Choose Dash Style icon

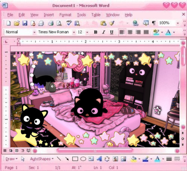point(177,159)
